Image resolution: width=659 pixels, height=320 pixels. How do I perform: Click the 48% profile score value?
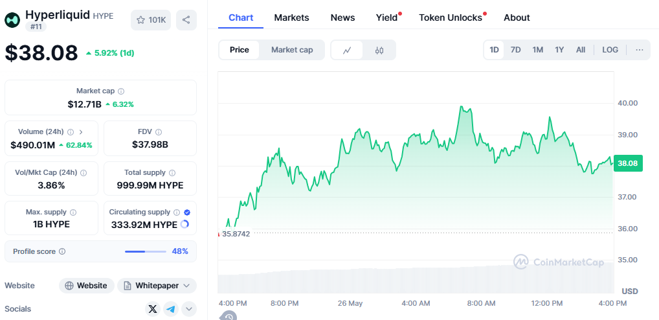(180, 251)
